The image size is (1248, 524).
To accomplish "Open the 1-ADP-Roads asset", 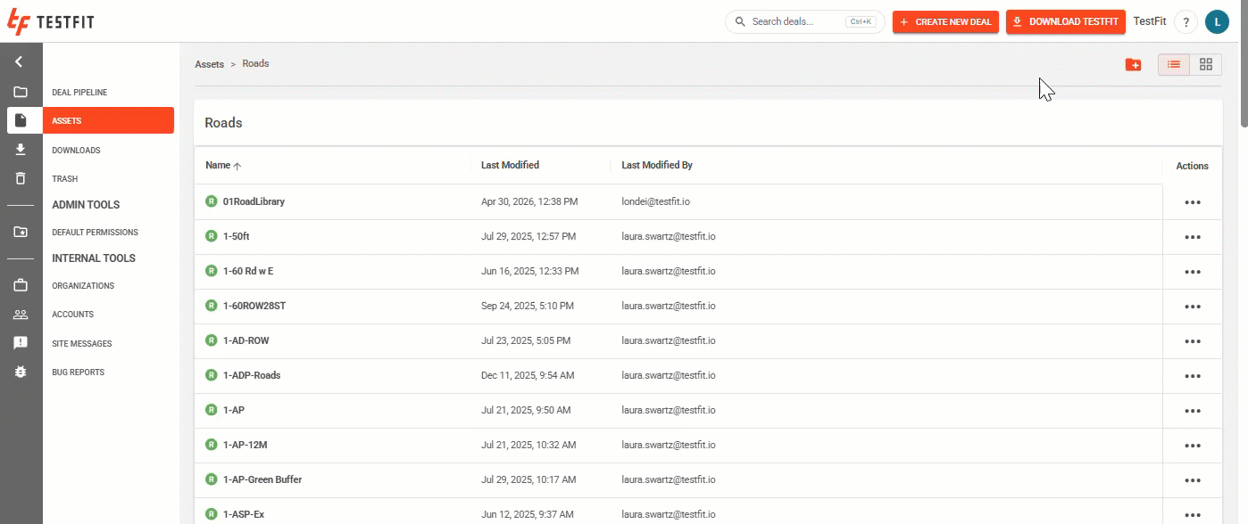I will click(252, 375).
